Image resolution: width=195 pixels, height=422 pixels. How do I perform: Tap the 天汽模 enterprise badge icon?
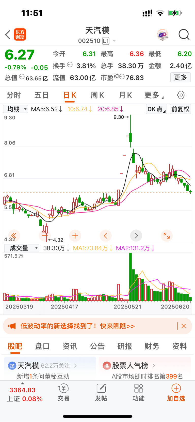click(x=12, y=366)
